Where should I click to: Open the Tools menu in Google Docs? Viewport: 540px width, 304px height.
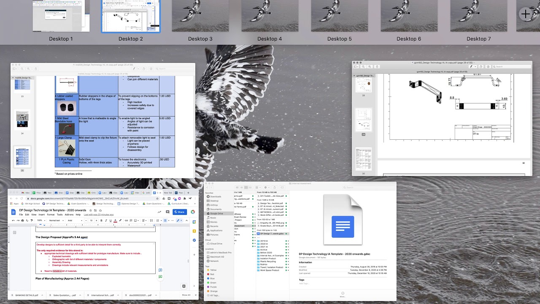(x=59, y=214)
